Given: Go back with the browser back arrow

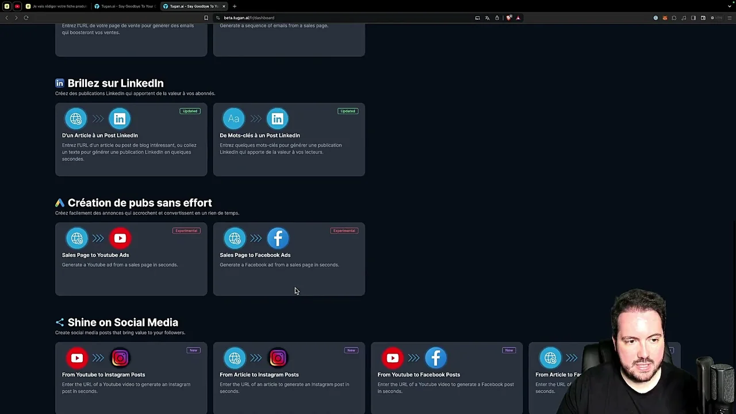Looking at the screenshot, I should (x=6, y=18).
